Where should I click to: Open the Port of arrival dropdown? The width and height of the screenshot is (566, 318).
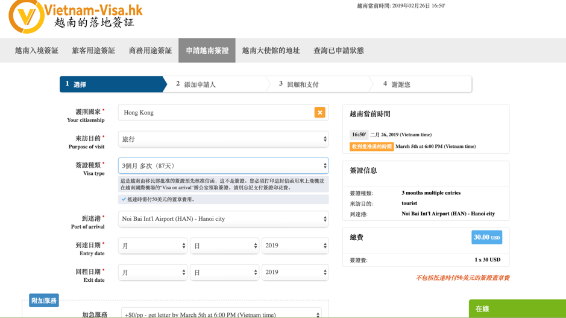coord(223,219)
